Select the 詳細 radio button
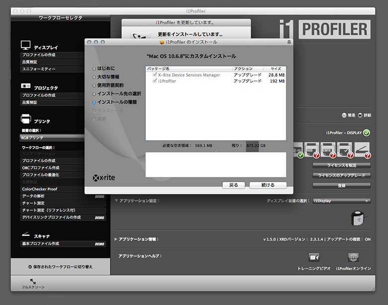Viewport: 388px width, 305px height. pos(360,115)
